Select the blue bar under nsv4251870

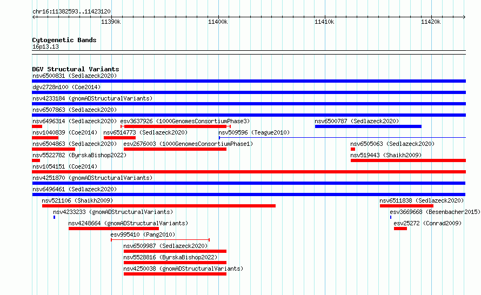pyautogui.click(x=249, y=183)
